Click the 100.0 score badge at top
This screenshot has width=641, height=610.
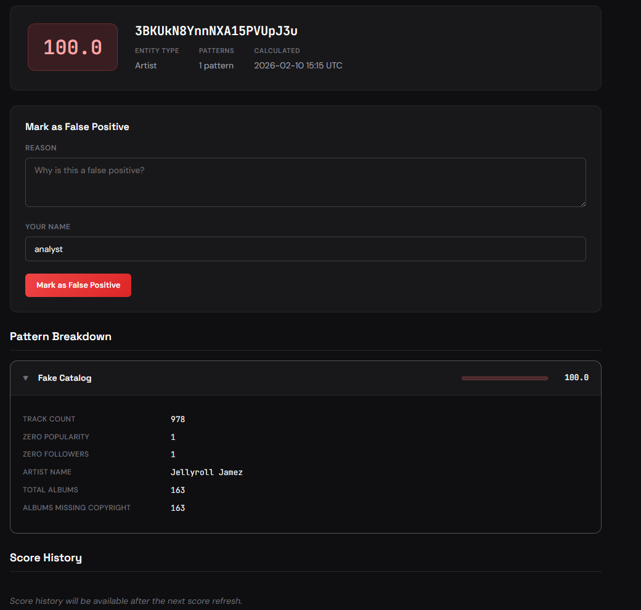[x=73, y=47]
